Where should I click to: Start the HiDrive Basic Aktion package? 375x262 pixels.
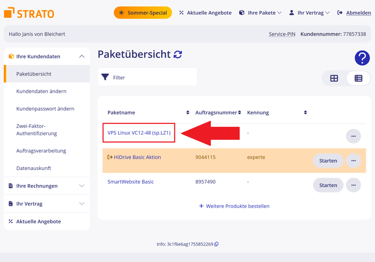(328, 161)
